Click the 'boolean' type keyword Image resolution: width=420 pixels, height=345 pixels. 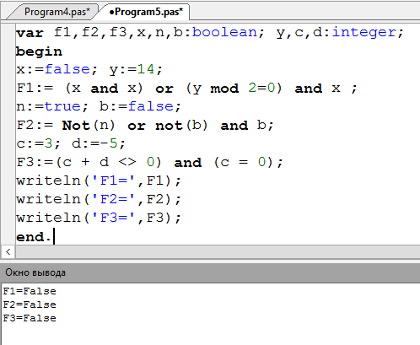(x=224, y=32)
